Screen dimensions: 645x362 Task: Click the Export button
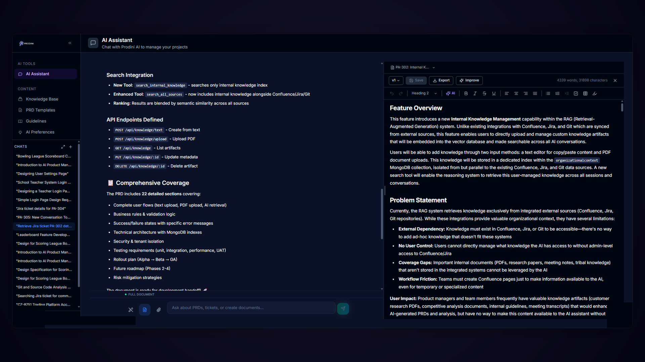[x=441, y=80]
